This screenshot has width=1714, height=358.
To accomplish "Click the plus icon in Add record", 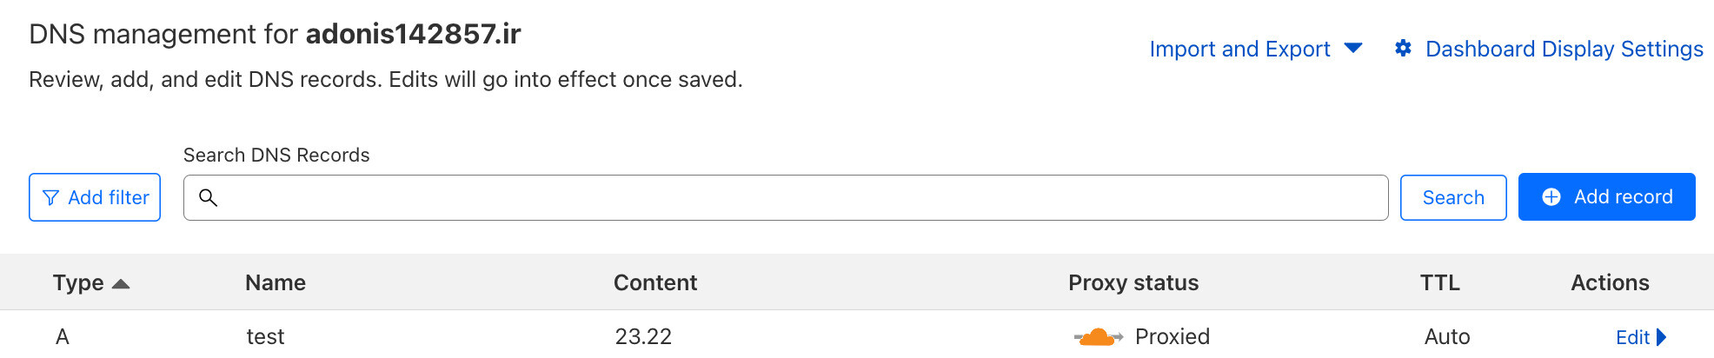I will point(1551,197).
